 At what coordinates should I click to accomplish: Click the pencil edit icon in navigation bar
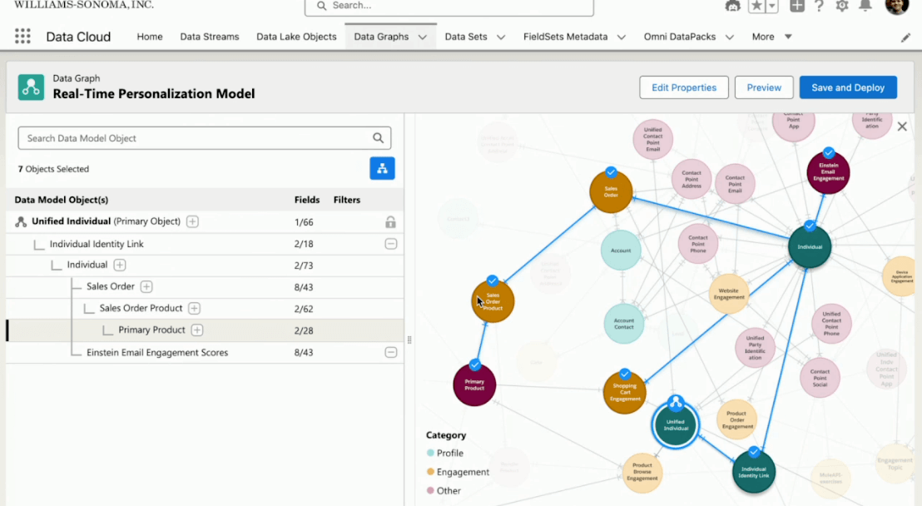(905, 37)
